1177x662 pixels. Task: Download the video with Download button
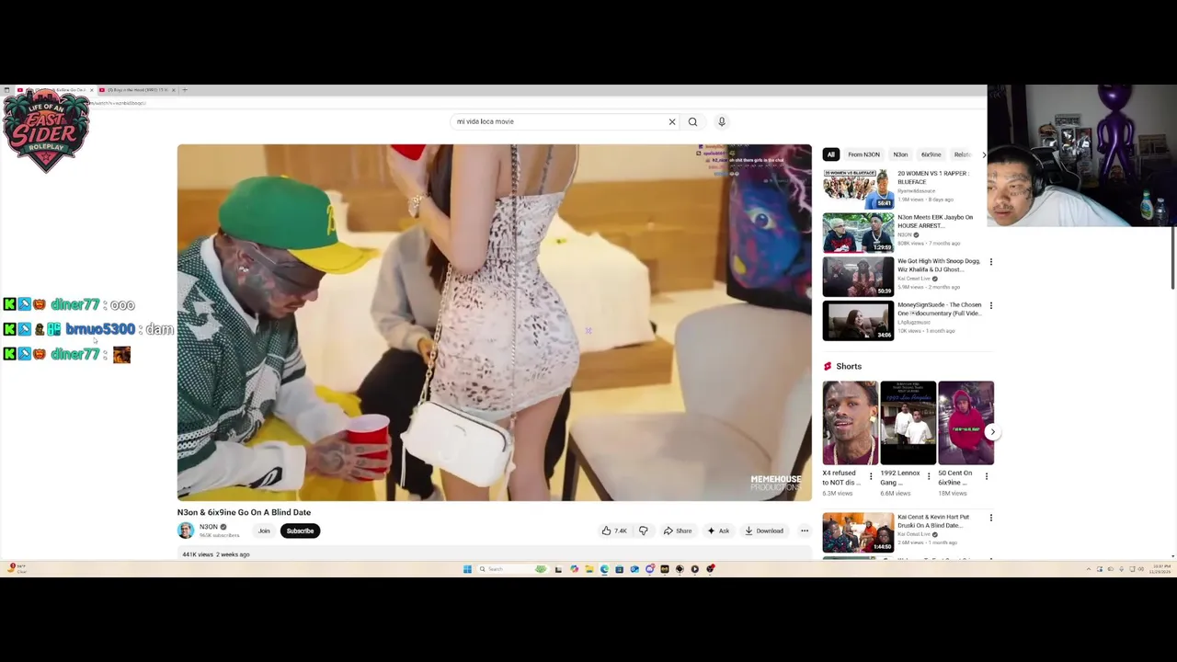coord(764,531)
